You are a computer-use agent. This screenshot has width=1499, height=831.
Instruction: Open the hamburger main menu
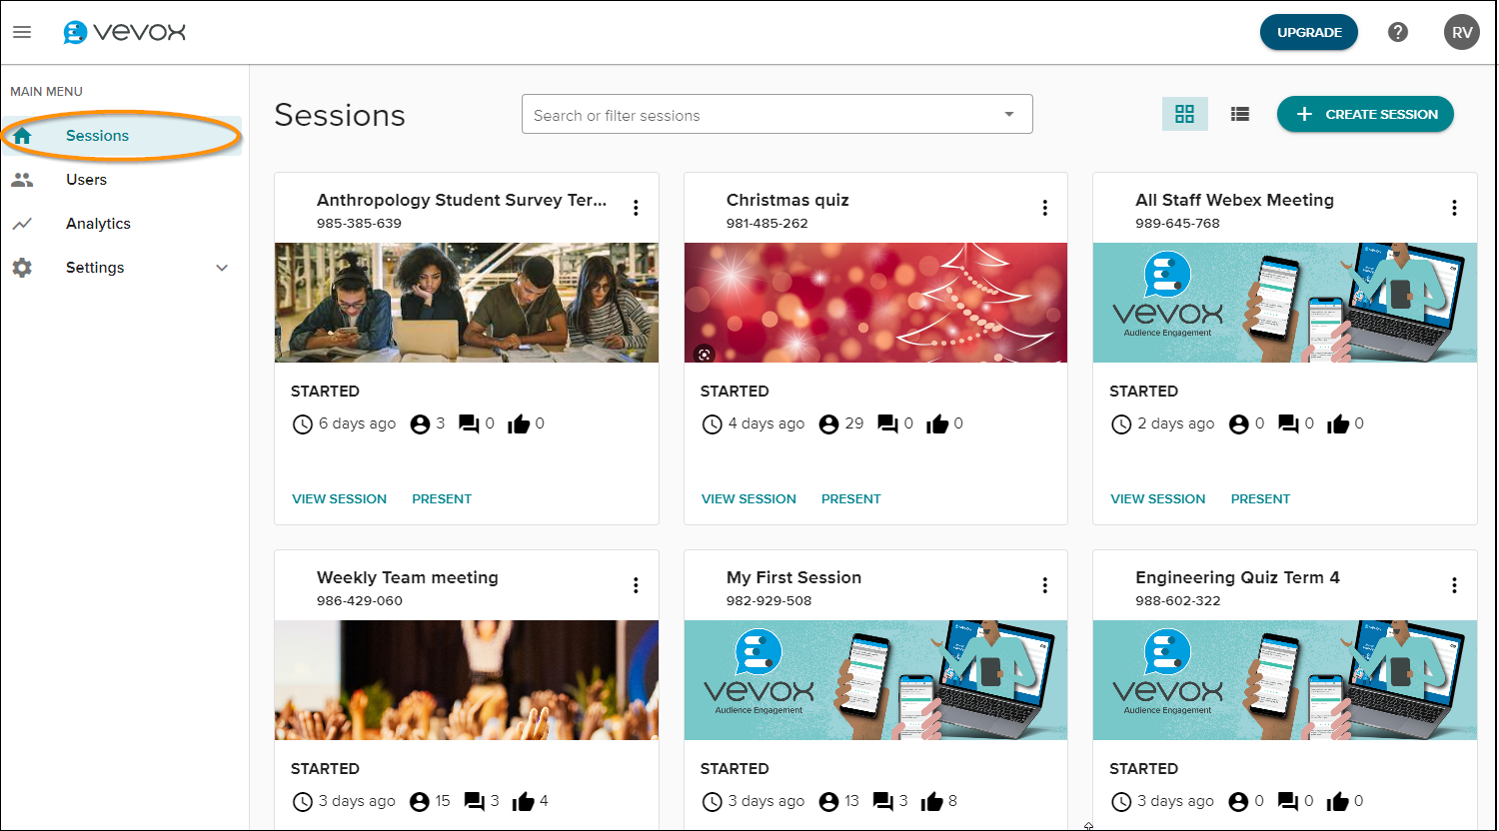pyautogui.click(x=22, y=32)
